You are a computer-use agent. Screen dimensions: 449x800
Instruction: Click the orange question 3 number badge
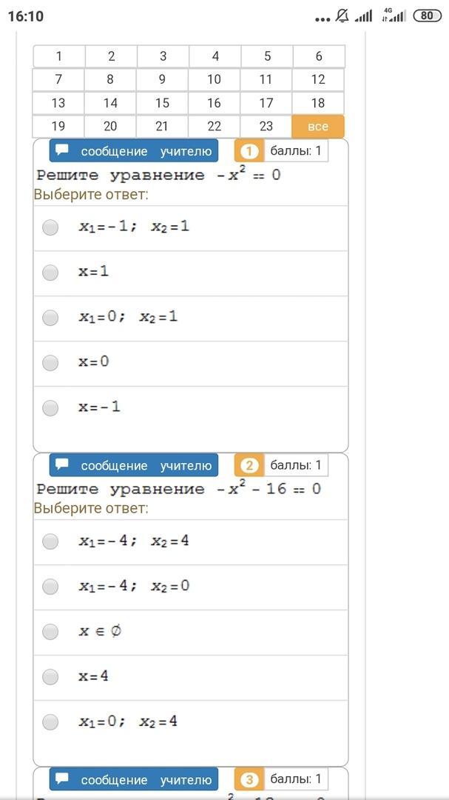(249, 779)
